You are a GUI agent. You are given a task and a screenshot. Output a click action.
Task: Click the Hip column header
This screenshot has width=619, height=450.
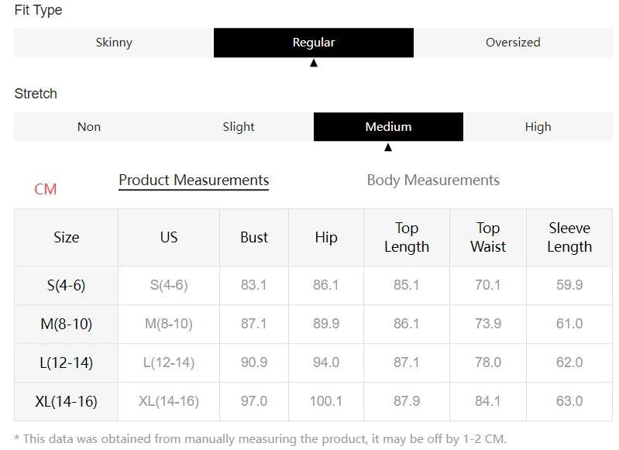(x=326, y=238)
